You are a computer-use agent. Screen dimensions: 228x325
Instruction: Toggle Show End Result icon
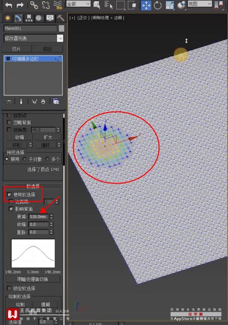tap(21, 102)
